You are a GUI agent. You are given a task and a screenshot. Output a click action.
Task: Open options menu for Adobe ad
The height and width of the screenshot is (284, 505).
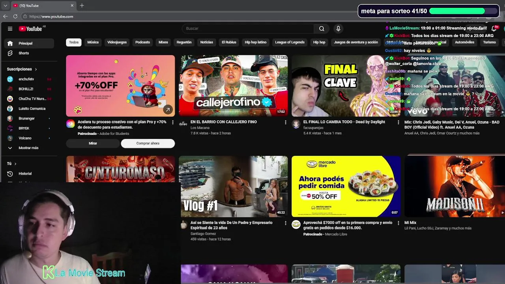point(172,122)
